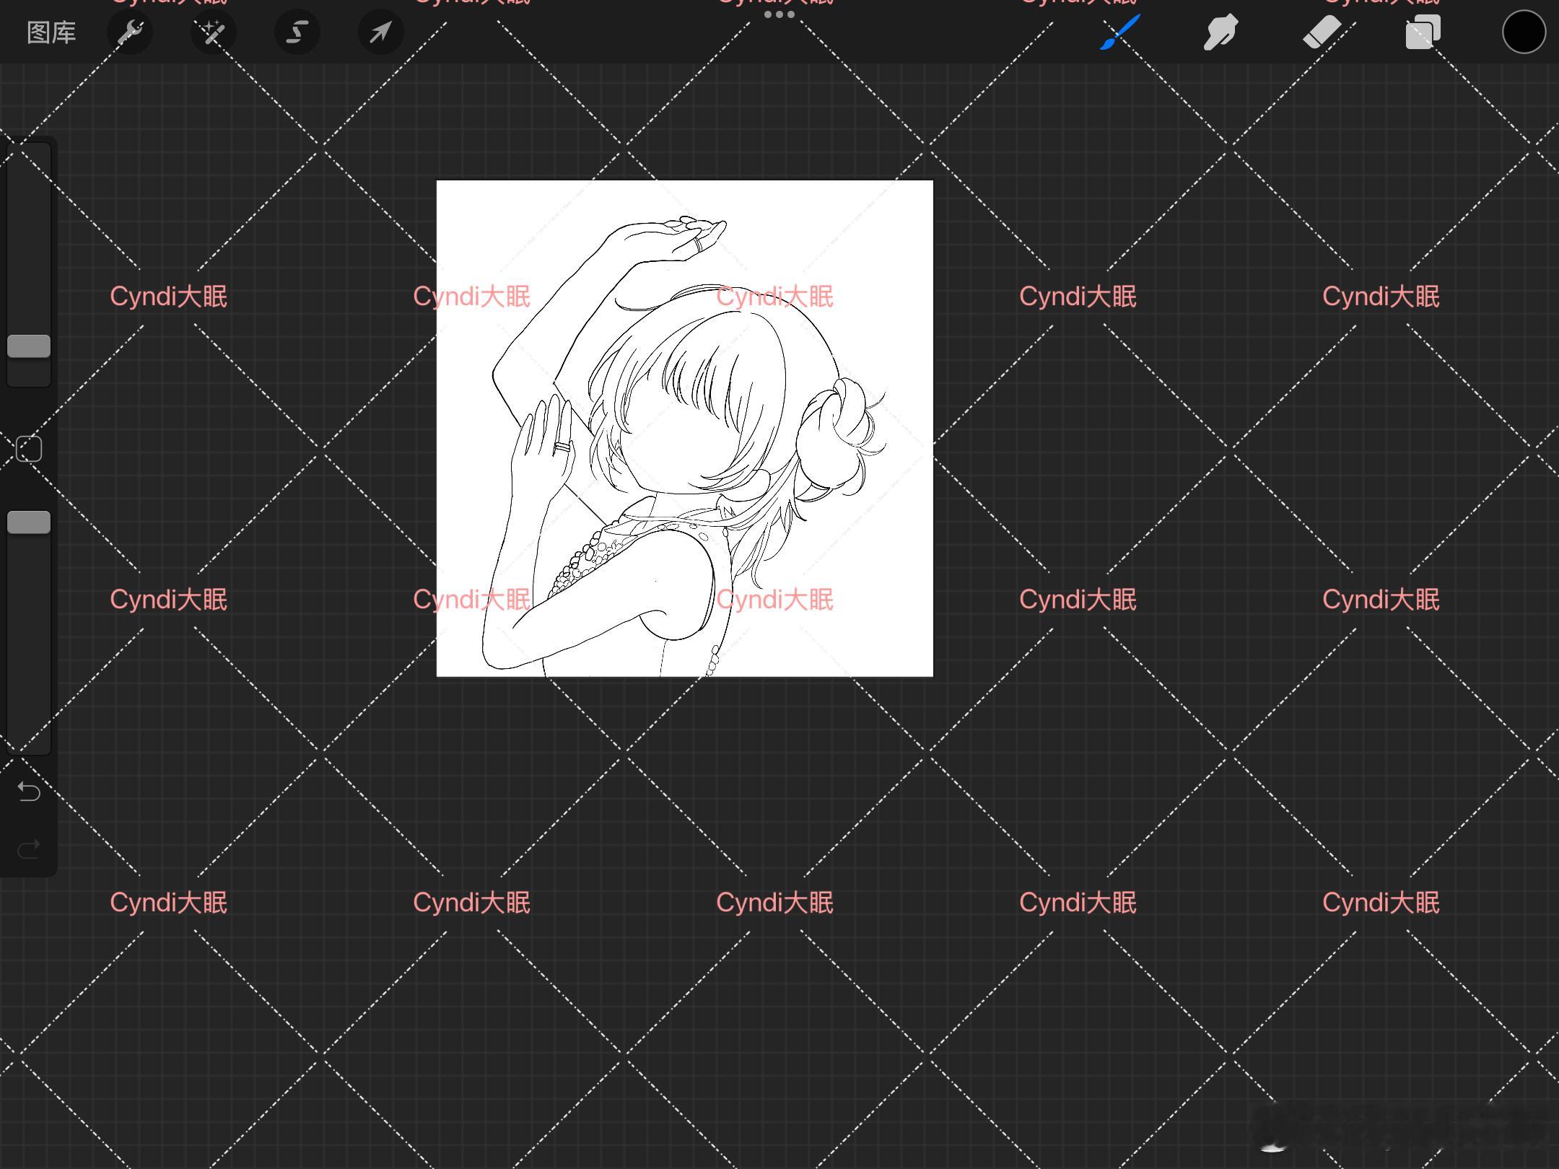Tap the three-dot multitasking menu
The width and height of the screenshot is (1559, 1169).
point(779,14)
